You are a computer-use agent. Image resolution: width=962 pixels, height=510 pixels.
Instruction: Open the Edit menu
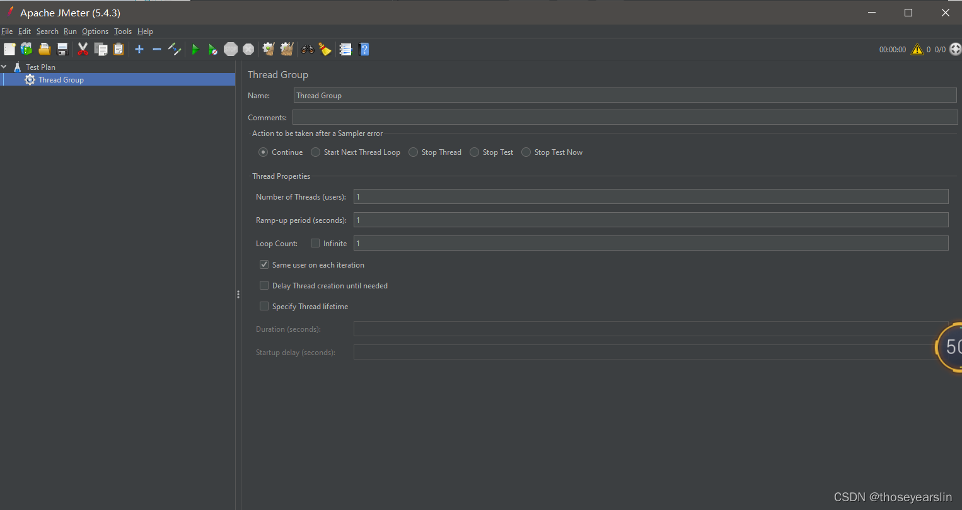coord(25,31)
